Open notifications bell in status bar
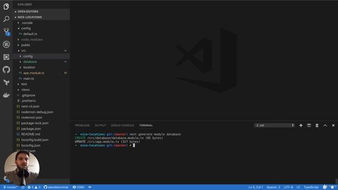Viewport: 338px width, 190px height. tap(332, 187)
